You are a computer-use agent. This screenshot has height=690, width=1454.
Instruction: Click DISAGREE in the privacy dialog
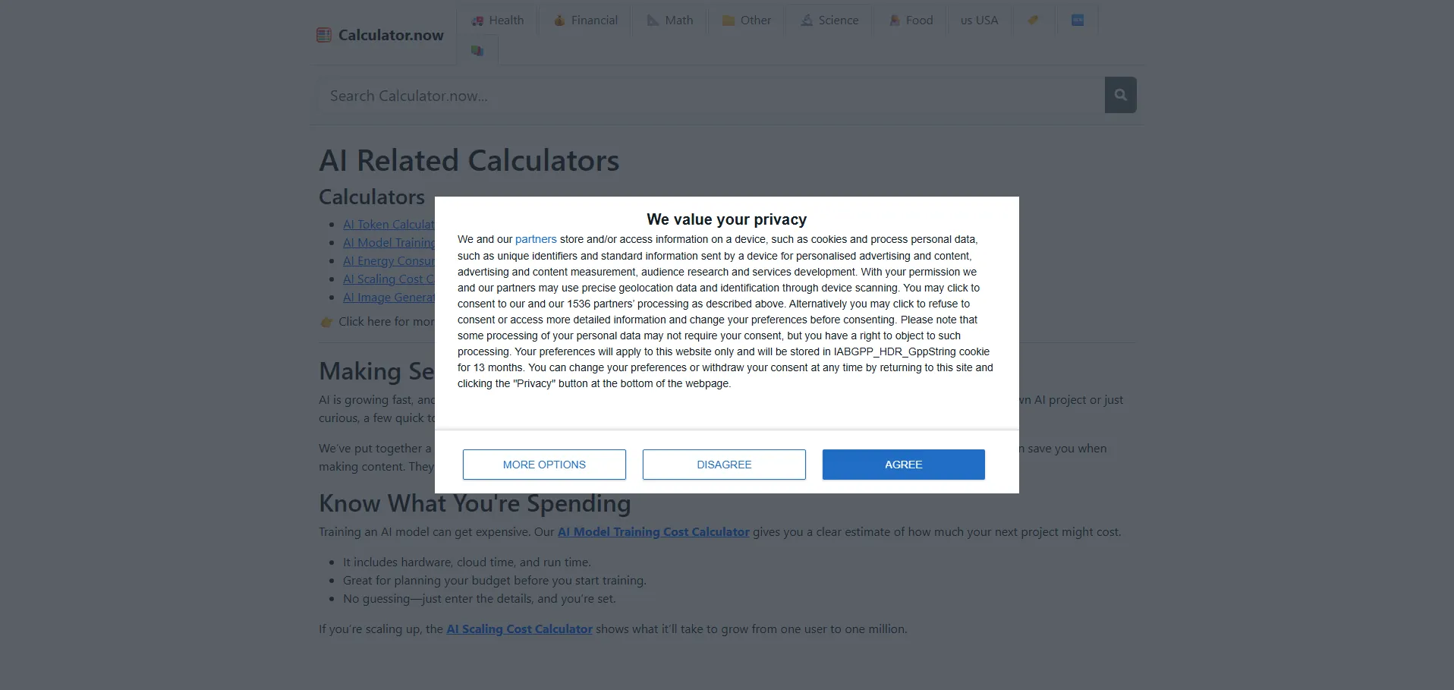(x=724, y=465)
